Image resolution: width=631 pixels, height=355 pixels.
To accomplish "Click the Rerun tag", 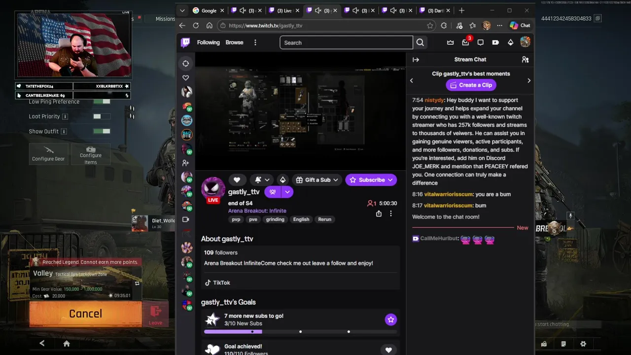I will [x=325, y=219].
